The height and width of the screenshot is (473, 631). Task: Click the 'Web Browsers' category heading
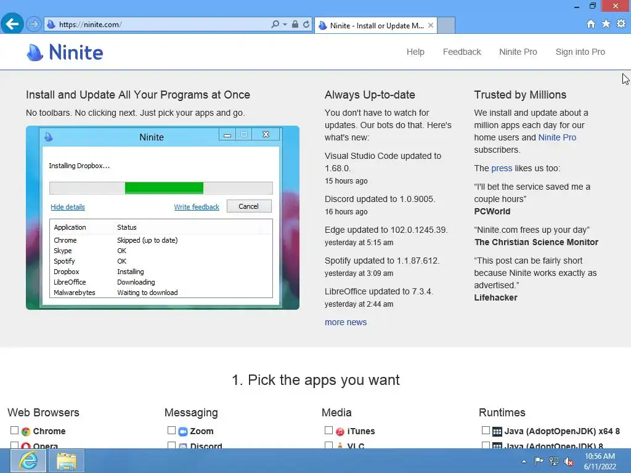click(44, 413)
